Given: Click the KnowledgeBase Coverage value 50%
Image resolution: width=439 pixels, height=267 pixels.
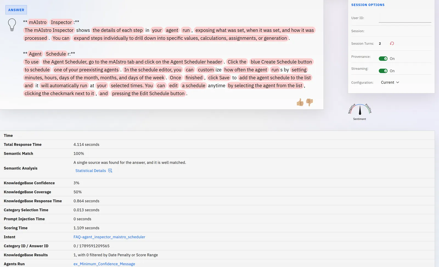Looking at the screenshot, I should 78,192.
